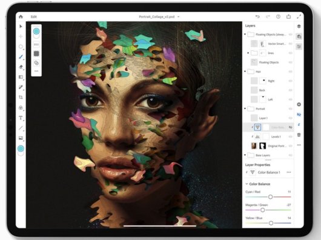
Task: Add a new layer with plus icon
Action: 299,104
